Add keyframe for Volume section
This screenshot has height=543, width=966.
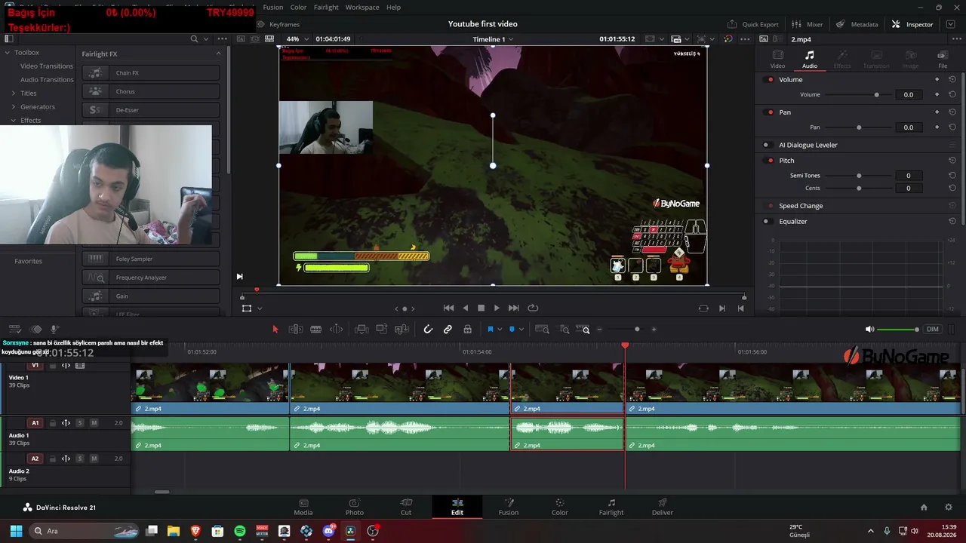tap(937, 79)
